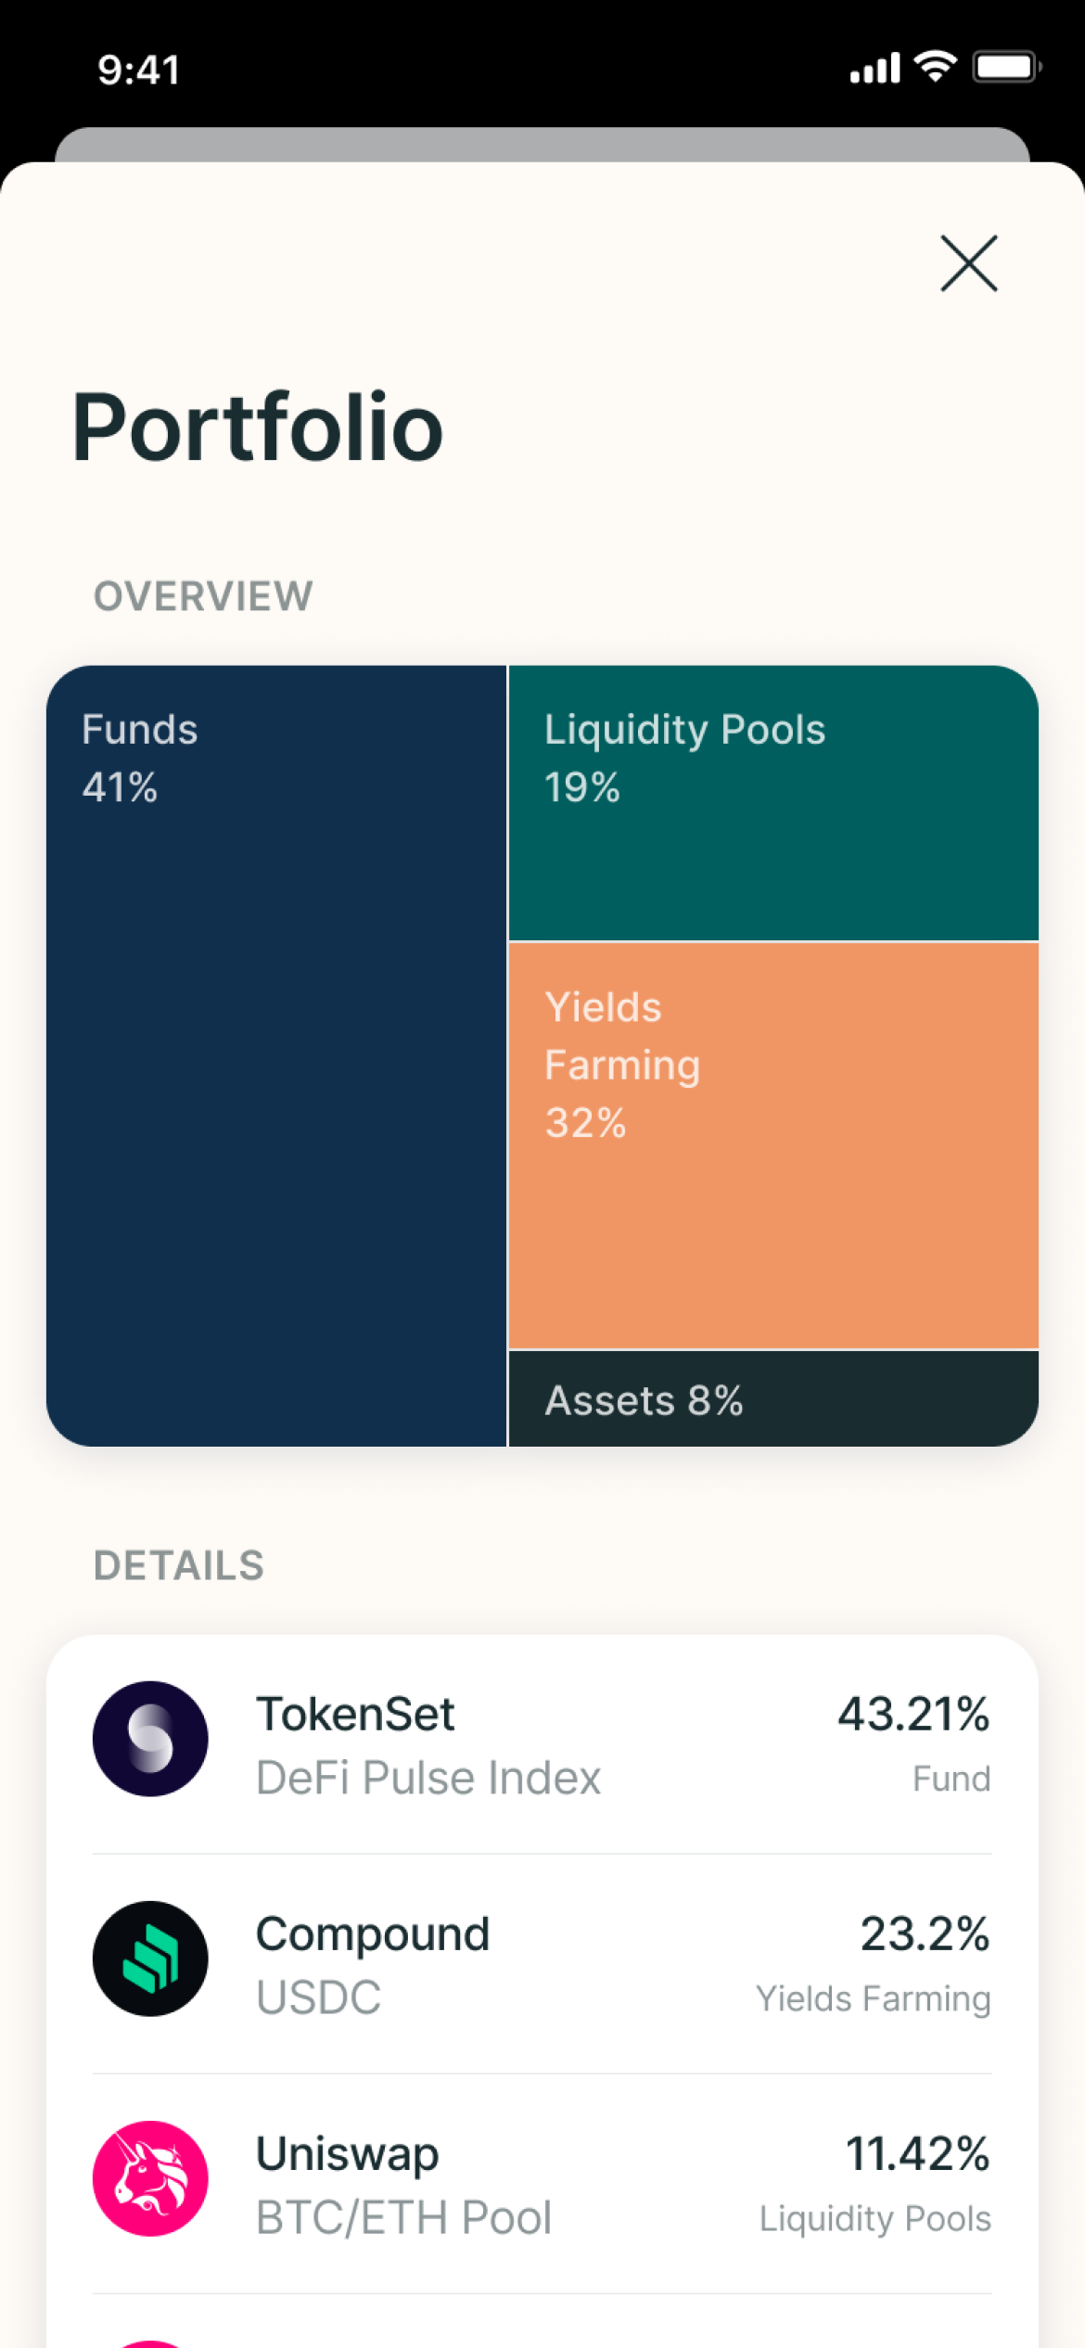Tap the 11.42% Liquidity Pools value

point(917,2153)
